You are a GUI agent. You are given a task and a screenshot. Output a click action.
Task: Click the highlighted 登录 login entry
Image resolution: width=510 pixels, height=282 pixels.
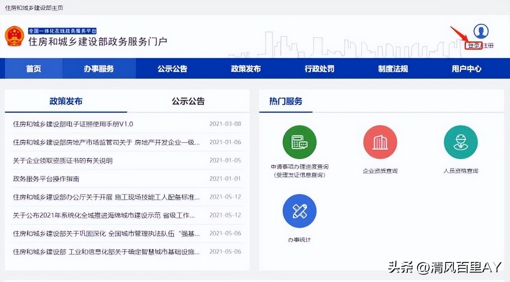click(x=475, y=45)
